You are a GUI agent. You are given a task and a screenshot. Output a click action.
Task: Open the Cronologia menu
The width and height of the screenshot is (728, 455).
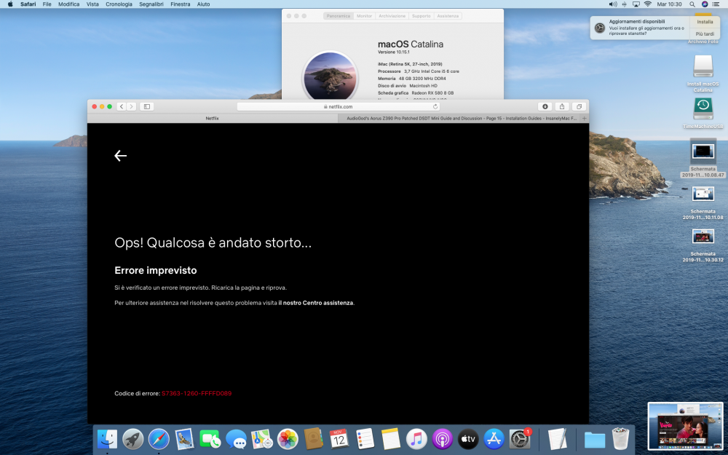(119, 4)
